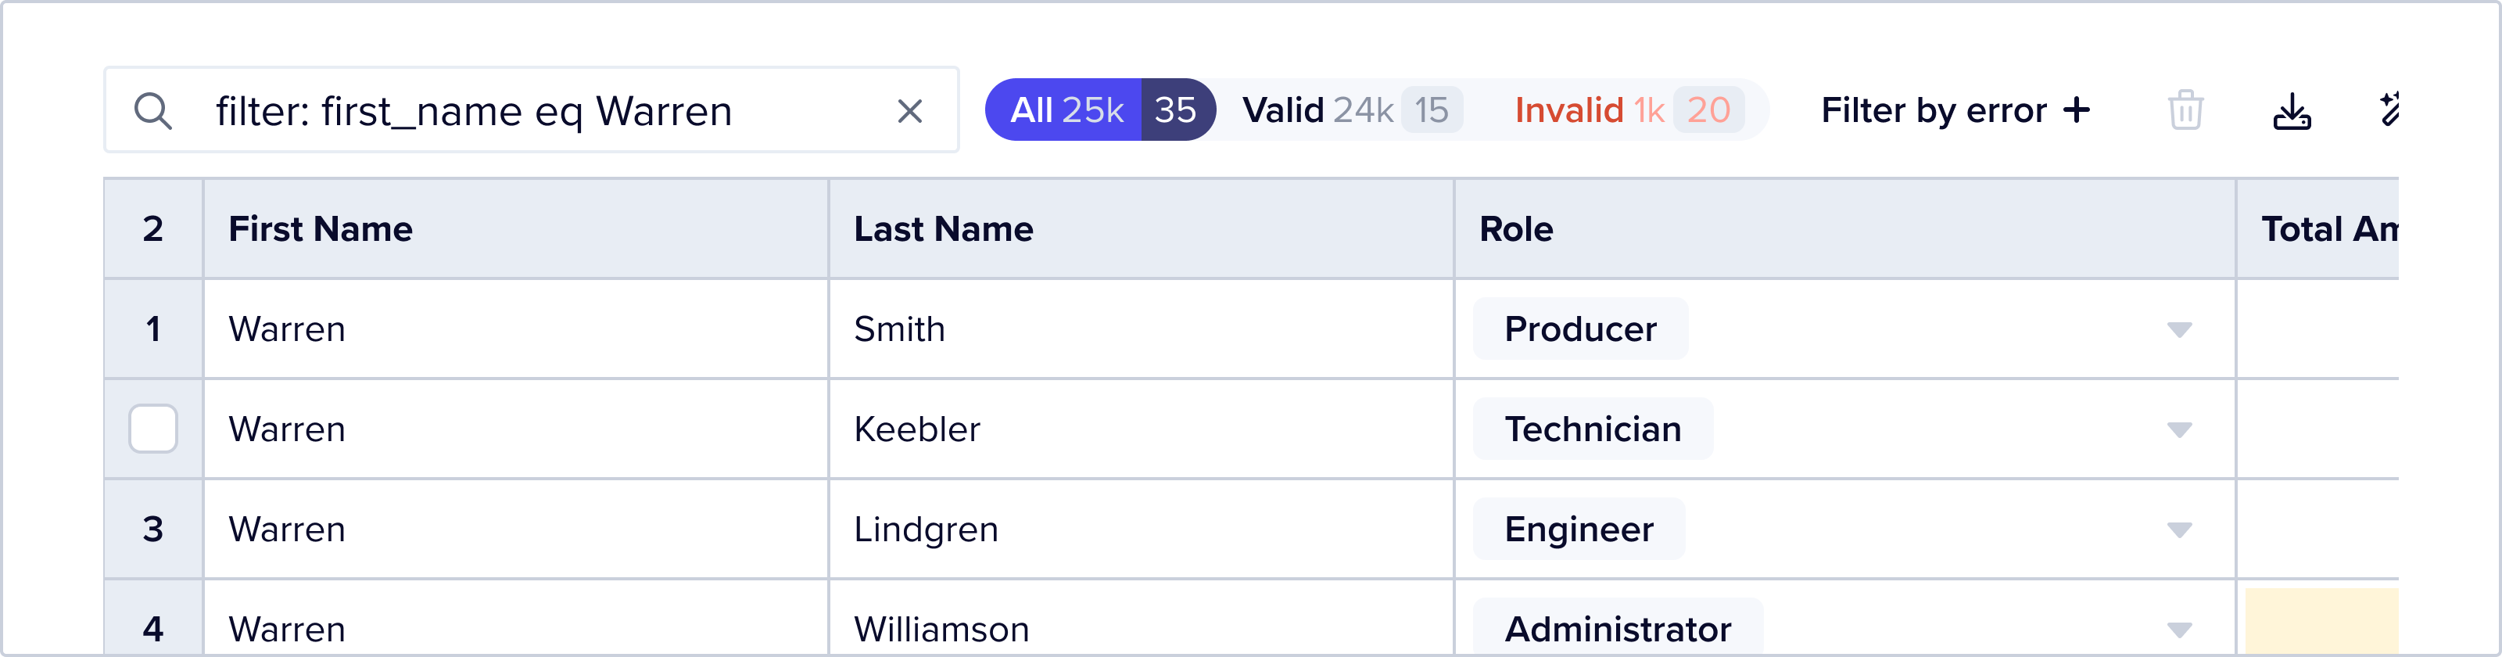Viewport: 2502px width, 657px height.
Task: Expand the Administrator role dropdown arrow
Action: (2178, 630)
